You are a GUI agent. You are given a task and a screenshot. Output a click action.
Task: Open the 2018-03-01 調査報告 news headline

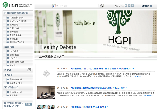coord(103,69)
